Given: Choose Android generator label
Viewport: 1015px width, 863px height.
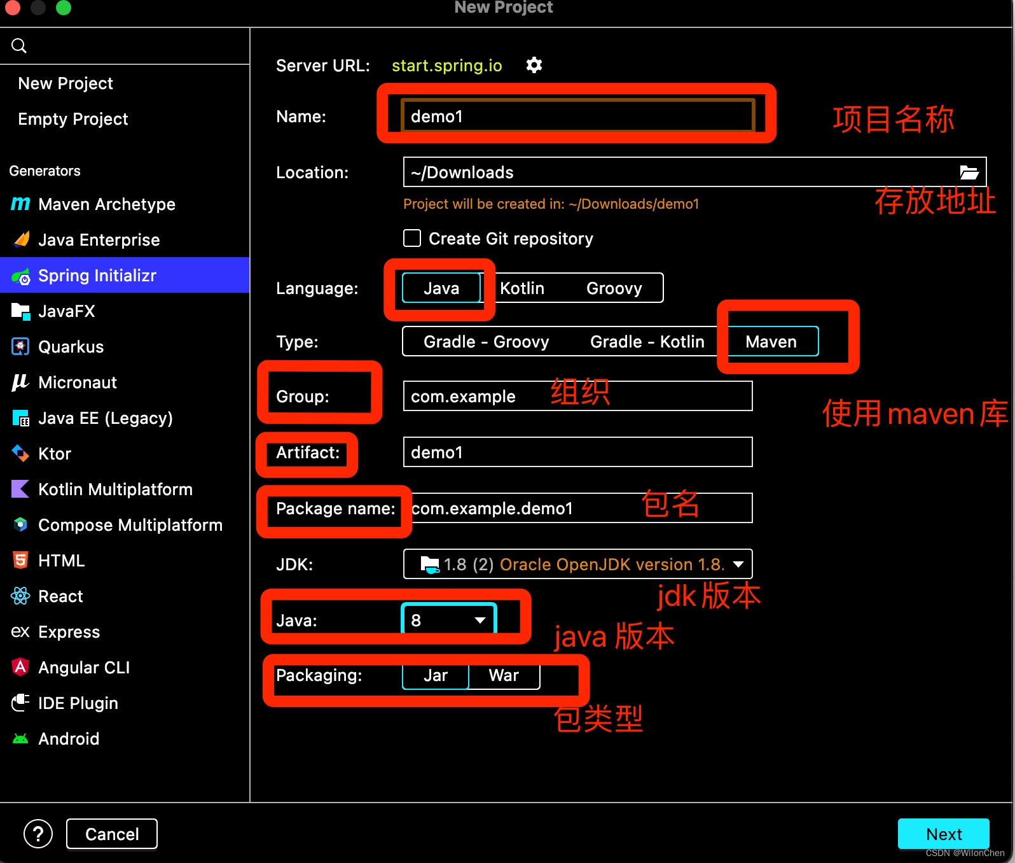Looking at the screenshot, I should (69, 739).
